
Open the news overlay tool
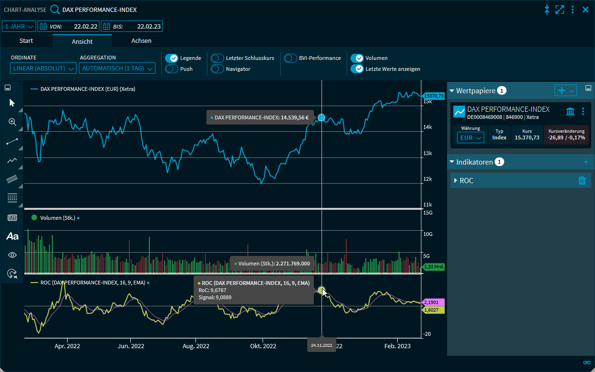click(12, 217)
